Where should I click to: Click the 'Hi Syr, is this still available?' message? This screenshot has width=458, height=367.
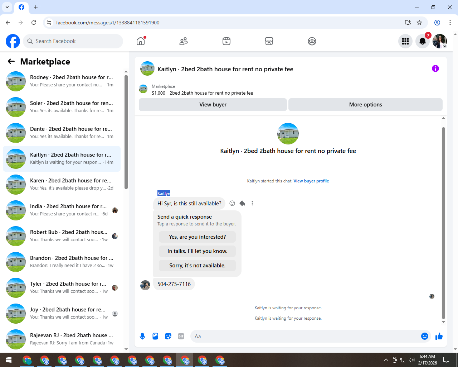point(189,204)
